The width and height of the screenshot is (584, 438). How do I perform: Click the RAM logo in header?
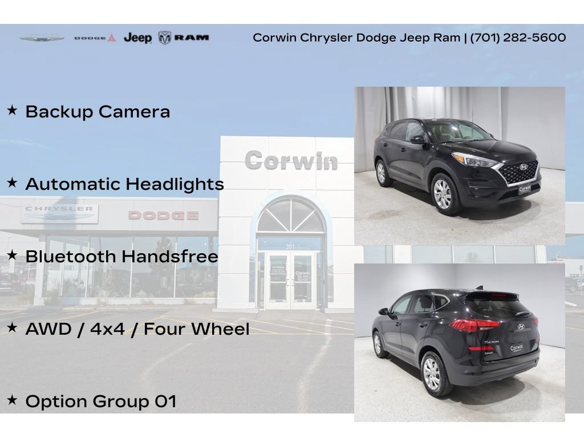(x=184, y=38)
